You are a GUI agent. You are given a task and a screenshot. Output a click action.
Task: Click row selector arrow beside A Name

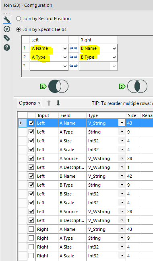pyautogui.click(x=21, y=123)
